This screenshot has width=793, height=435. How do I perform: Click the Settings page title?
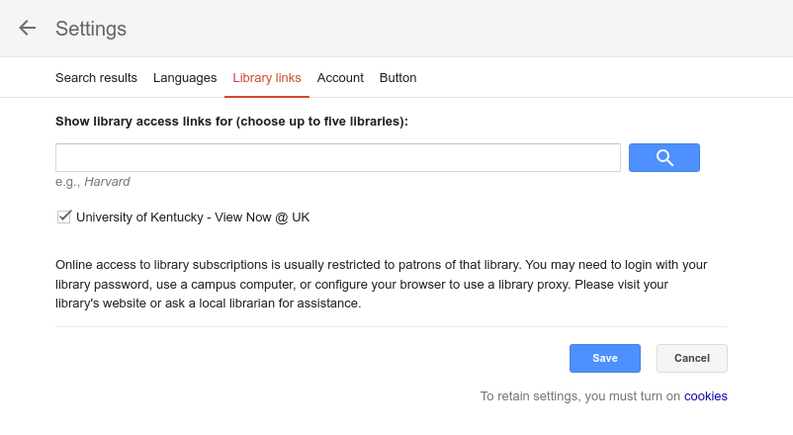91,29
